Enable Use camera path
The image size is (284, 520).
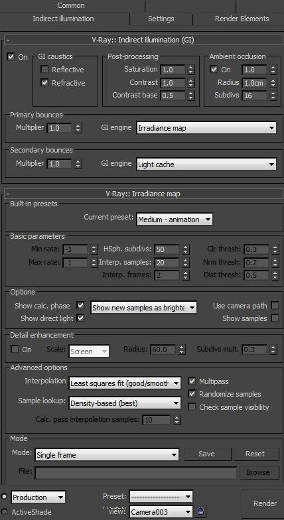coord(275,305)
